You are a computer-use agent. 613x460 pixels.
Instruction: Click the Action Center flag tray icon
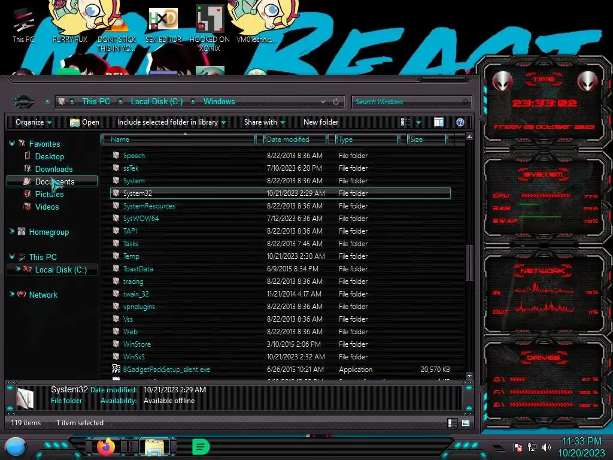pyautogui.click(x=518, y=447)
